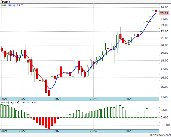Click the 18.00 price axis label
171x137 pixels.
tap(164, 61)
